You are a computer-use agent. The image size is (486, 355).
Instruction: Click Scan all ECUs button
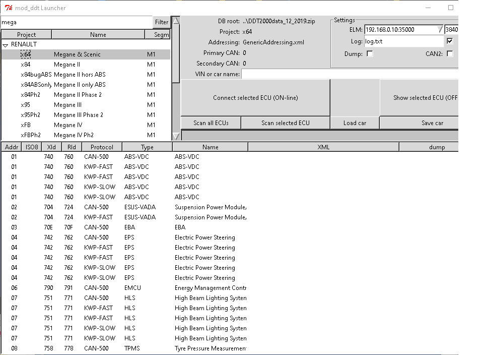211,123
